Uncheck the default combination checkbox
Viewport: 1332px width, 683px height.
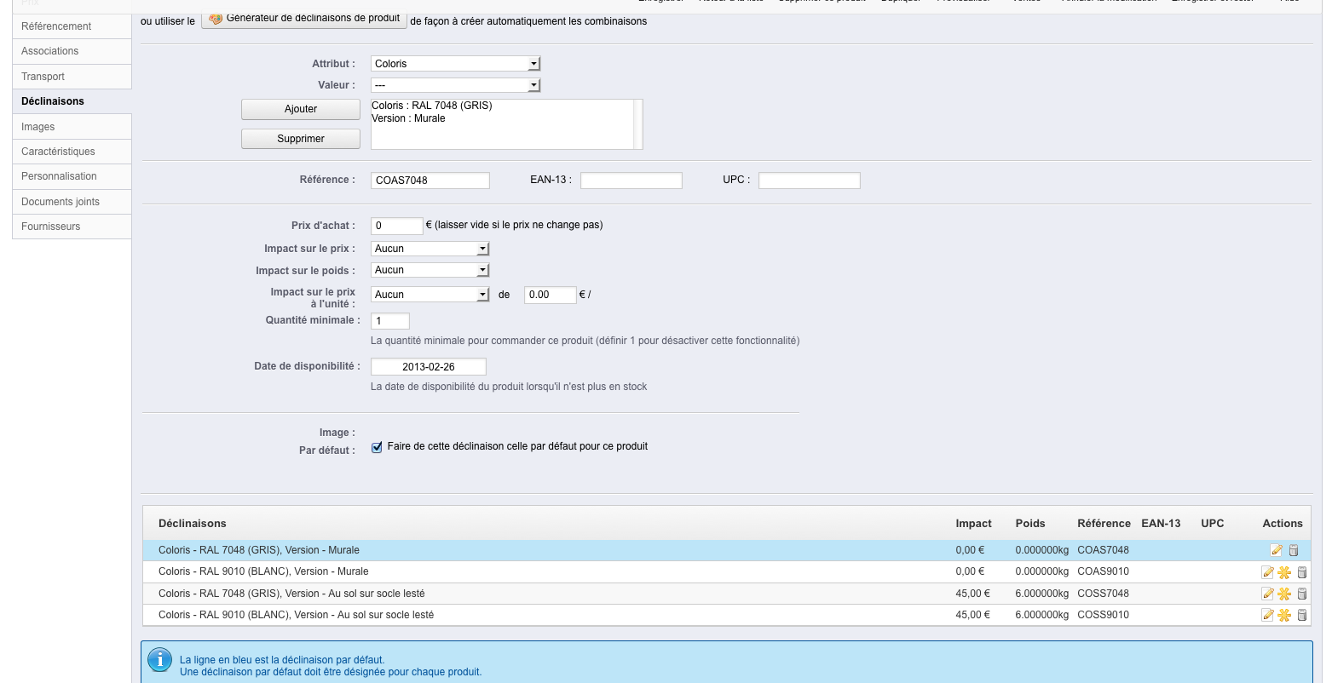coord(377,447)
